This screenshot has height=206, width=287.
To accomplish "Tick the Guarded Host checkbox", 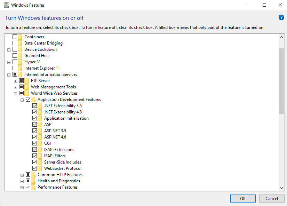I will pos(15,55).
